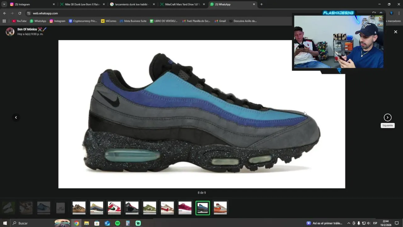Click the site info icon in address bar
The height and width of the screenshot is (227, 403).
click(x=29, y=13)
